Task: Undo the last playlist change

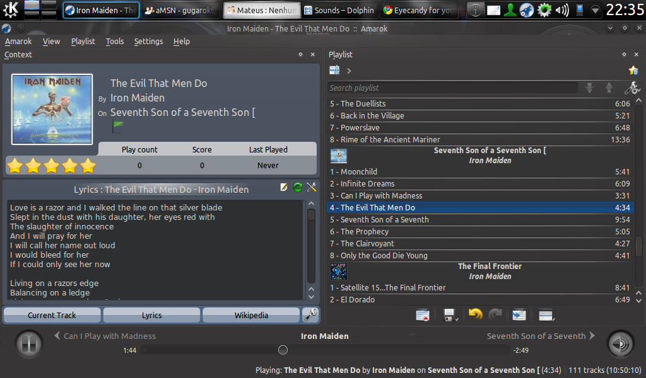Action: click(476, 314)
